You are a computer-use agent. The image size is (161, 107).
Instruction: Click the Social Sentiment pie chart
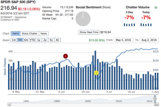[x=83, y=19]
